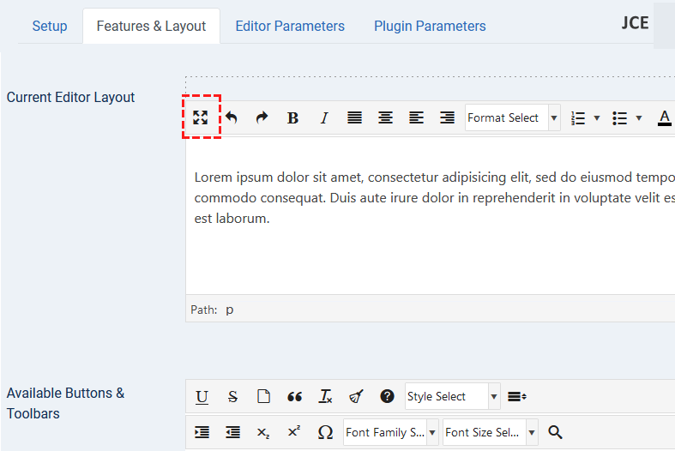
Task: Expand the Font Size Select dropdown
Action: pyautogui.click(x=490, y=432)
